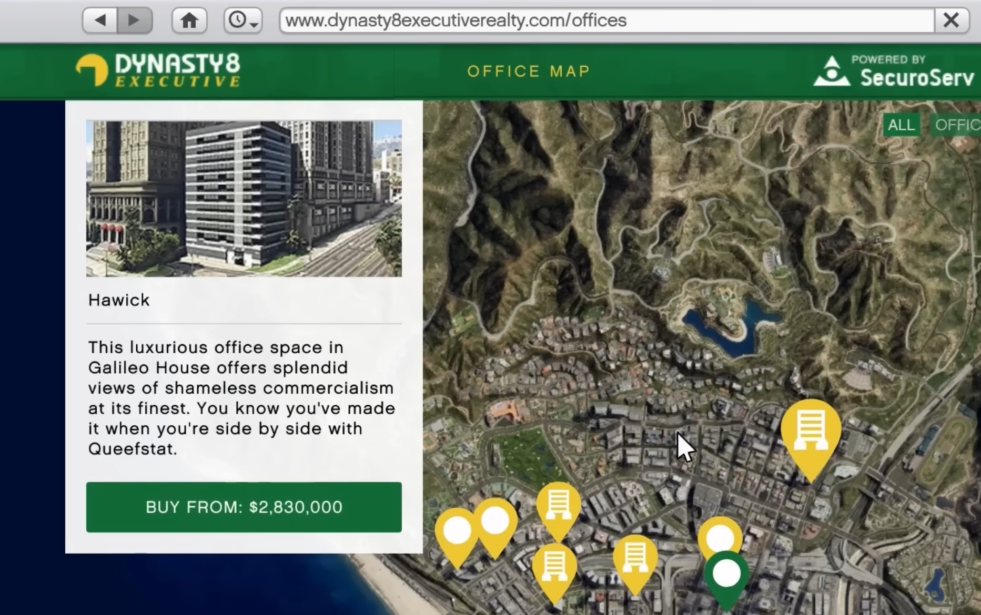Open browser history via clock icon
This screenshot has width=981, height=615.
[x=237, y=20]
